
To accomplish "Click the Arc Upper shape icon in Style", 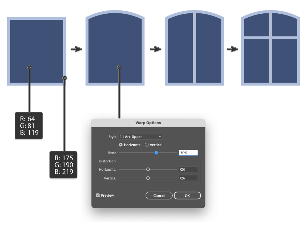I will 122,137.
